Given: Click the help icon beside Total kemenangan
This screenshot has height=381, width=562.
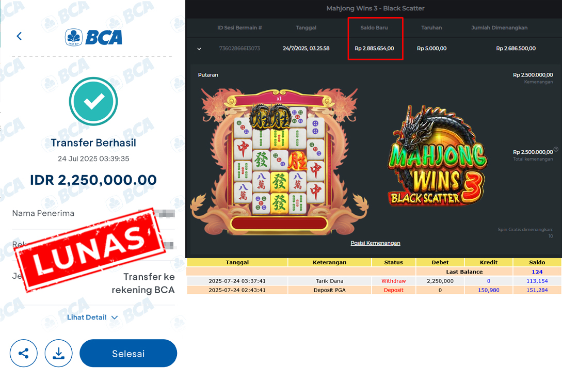Looking at the screenshot, I should tap(556, 149).
